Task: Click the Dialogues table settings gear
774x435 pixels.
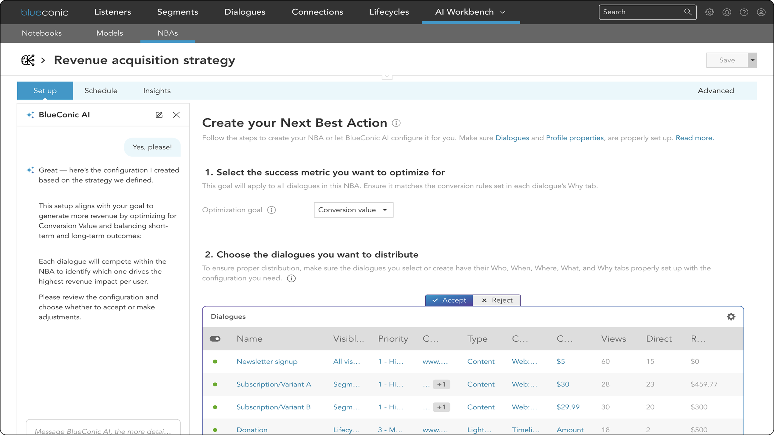Action: (731, 317)
